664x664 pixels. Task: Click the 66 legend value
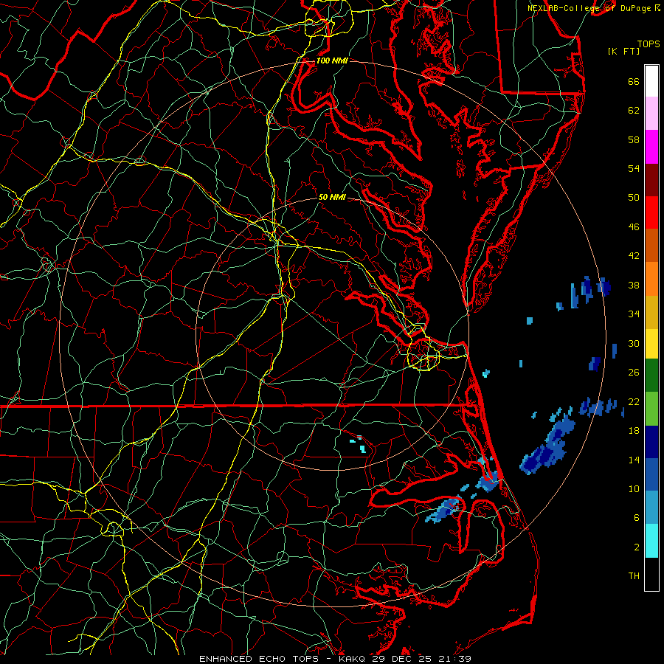[634, 81]
